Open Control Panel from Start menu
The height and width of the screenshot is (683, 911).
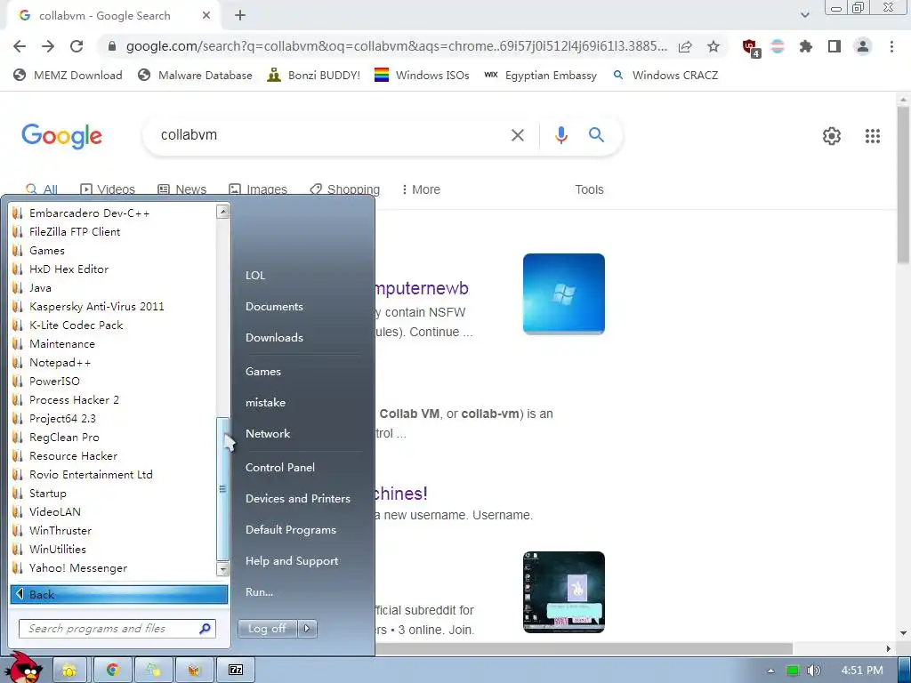tap(280, 468)
